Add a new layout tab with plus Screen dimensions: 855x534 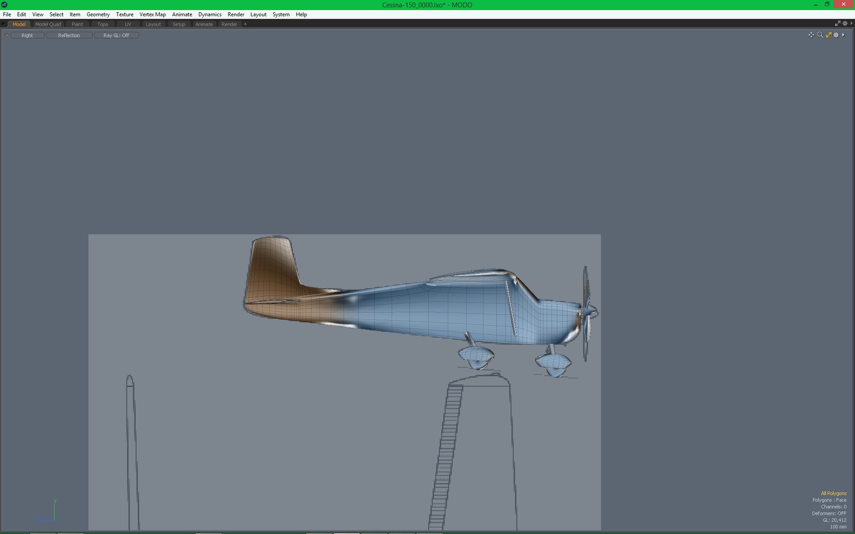tap(245, 24)
